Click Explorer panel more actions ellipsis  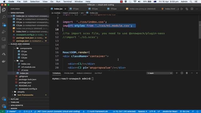(45, 9)
